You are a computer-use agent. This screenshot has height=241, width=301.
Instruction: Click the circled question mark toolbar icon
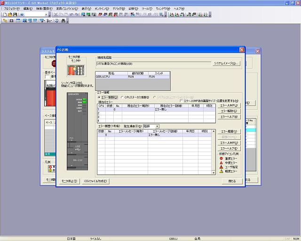(56, 21)
